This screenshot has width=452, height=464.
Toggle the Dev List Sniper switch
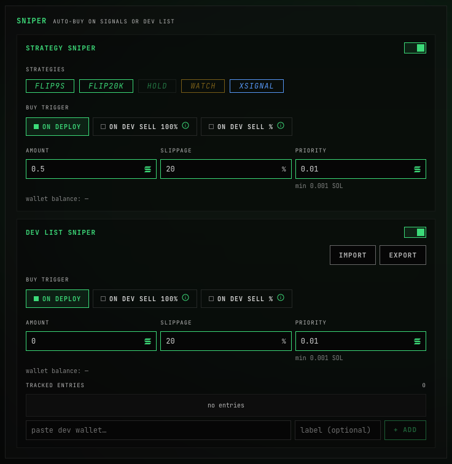415,232
